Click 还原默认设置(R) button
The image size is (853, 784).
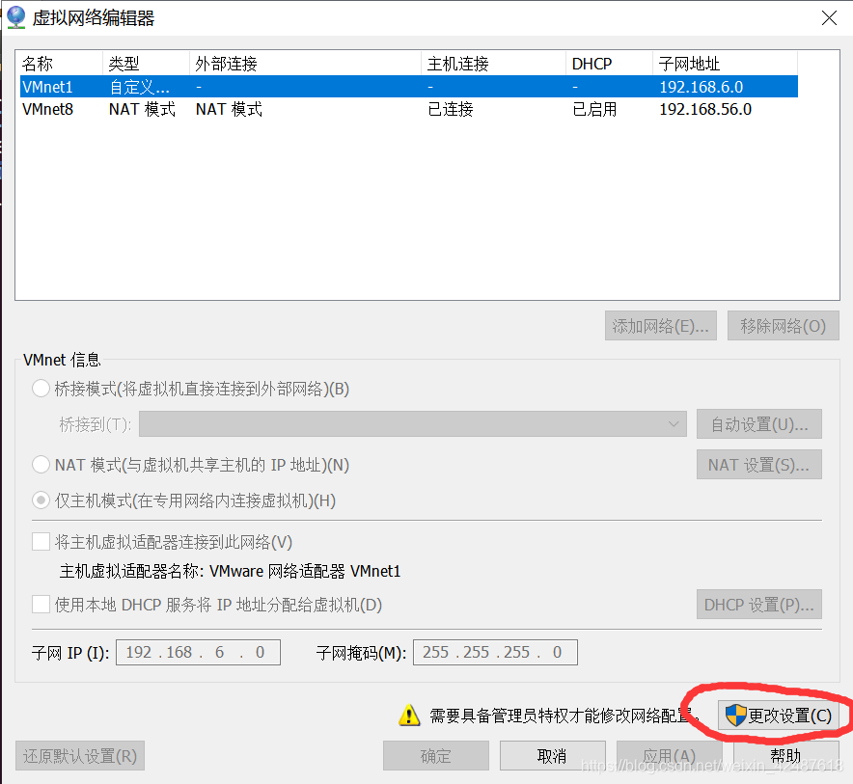tap(80, 756)
